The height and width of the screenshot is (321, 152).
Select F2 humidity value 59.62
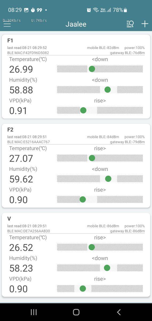(x=21, y=179)
